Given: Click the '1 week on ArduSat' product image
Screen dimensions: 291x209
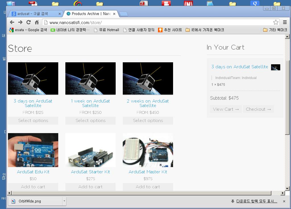Looking at the screenshot, I should [90, 78].
